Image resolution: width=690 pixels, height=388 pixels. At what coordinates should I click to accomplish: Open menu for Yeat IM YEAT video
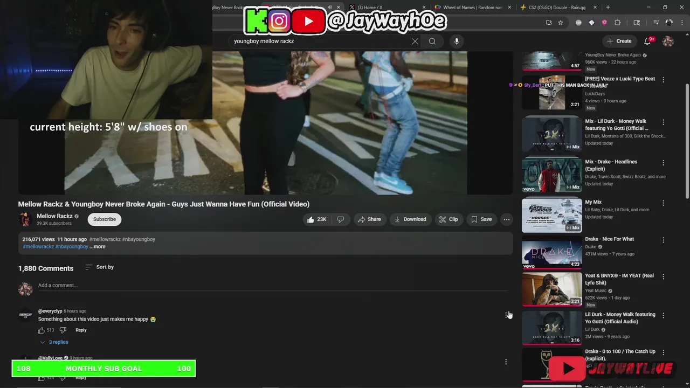tap(664, 276)
